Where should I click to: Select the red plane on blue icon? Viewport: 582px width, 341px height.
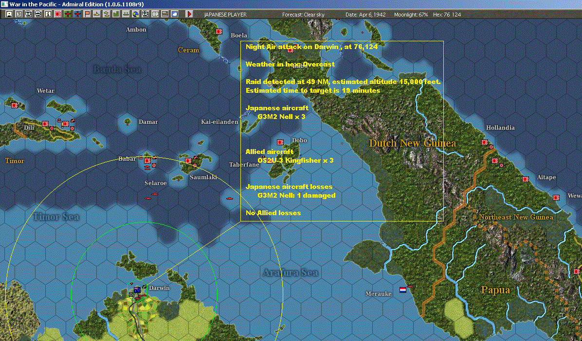coord(77,14)
